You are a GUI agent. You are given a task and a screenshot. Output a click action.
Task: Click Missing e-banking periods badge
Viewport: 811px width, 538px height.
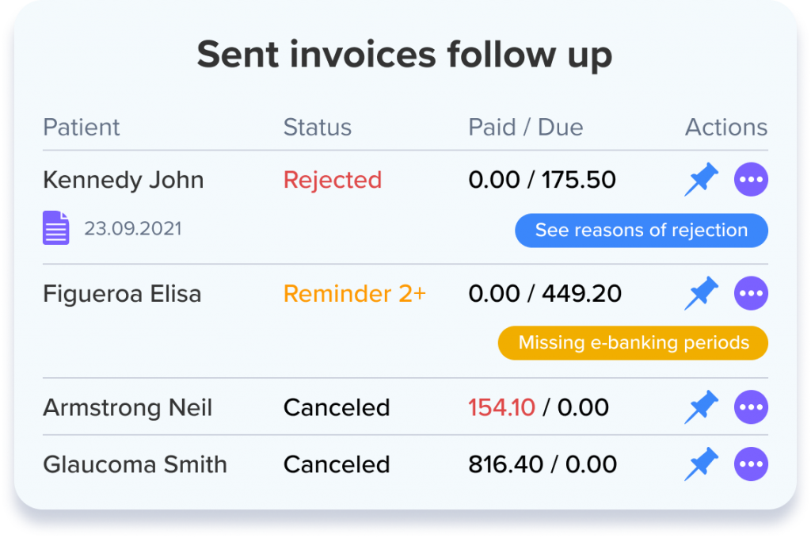pyautogui.click(x=634, y=343)
